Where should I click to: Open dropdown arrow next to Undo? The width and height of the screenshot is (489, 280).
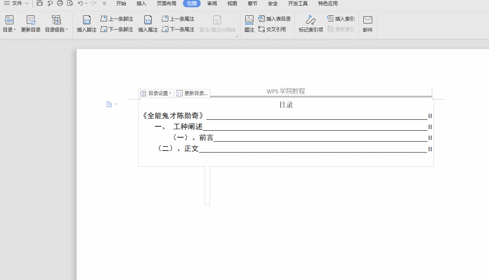(86, 4)
